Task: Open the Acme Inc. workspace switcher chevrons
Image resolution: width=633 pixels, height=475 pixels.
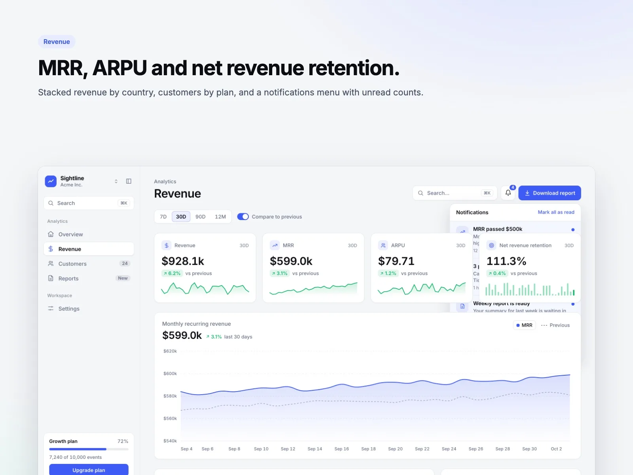Action: click(116, 181)
